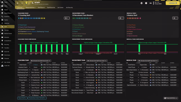Click the Assistant coaches link
Viewport: 181px width, 102px height.
[x=29, y=31]
